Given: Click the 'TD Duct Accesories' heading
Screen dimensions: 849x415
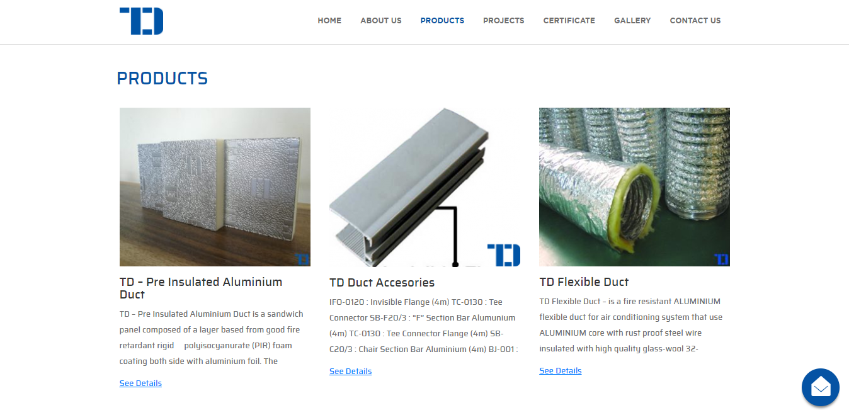Looking at the screenshot, I should click(x=382, y=283).
